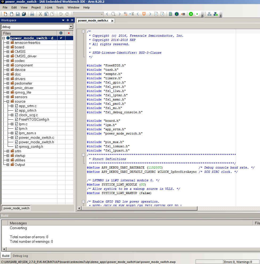Expand the drivers folder
260x264 pixels.
coord(8,79)
